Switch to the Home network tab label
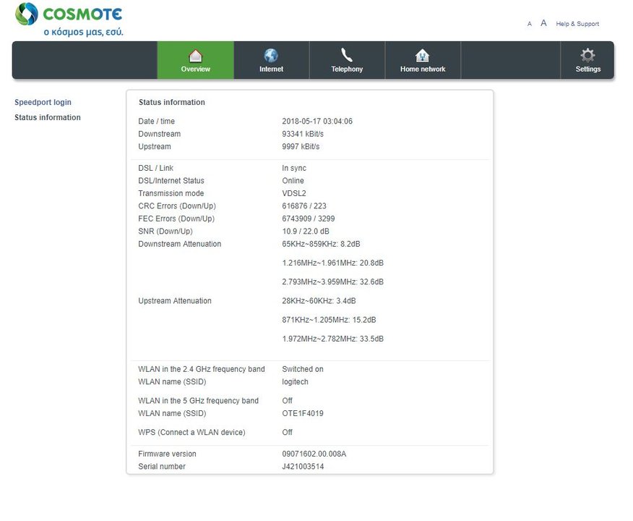The image size is (633, 521). [423, 69]
